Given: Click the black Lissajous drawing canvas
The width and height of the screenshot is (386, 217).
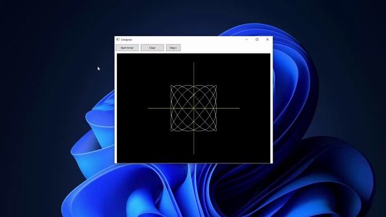Looking at the screenshot, I should [x=194, y=108].
